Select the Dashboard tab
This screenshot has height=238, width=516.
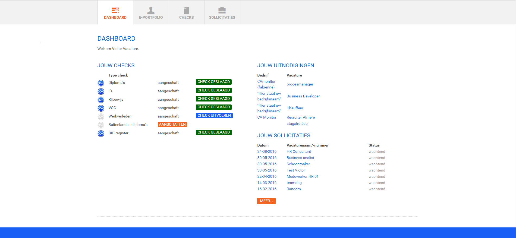[115, 13]
